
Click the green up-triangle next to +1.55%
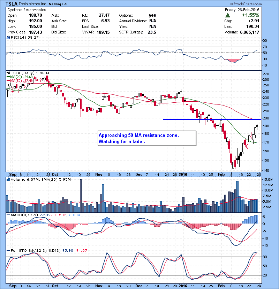(228, 15)
